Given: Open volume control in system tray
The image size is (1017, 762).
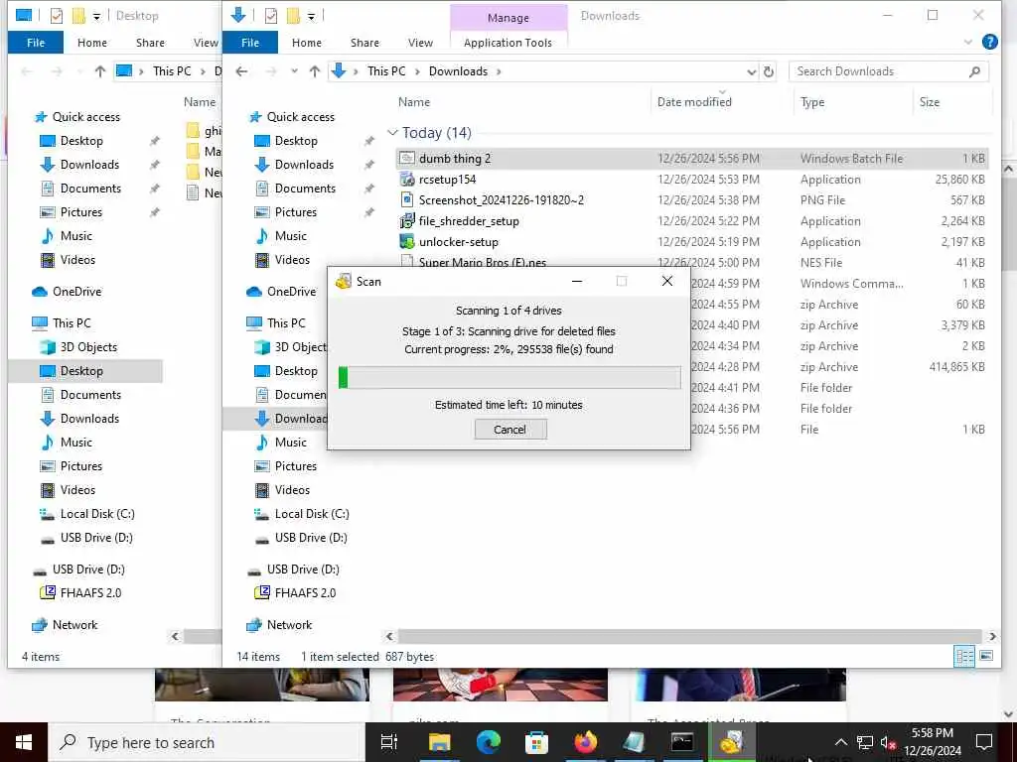Looking at the screenshot, I should coord(887,742).
